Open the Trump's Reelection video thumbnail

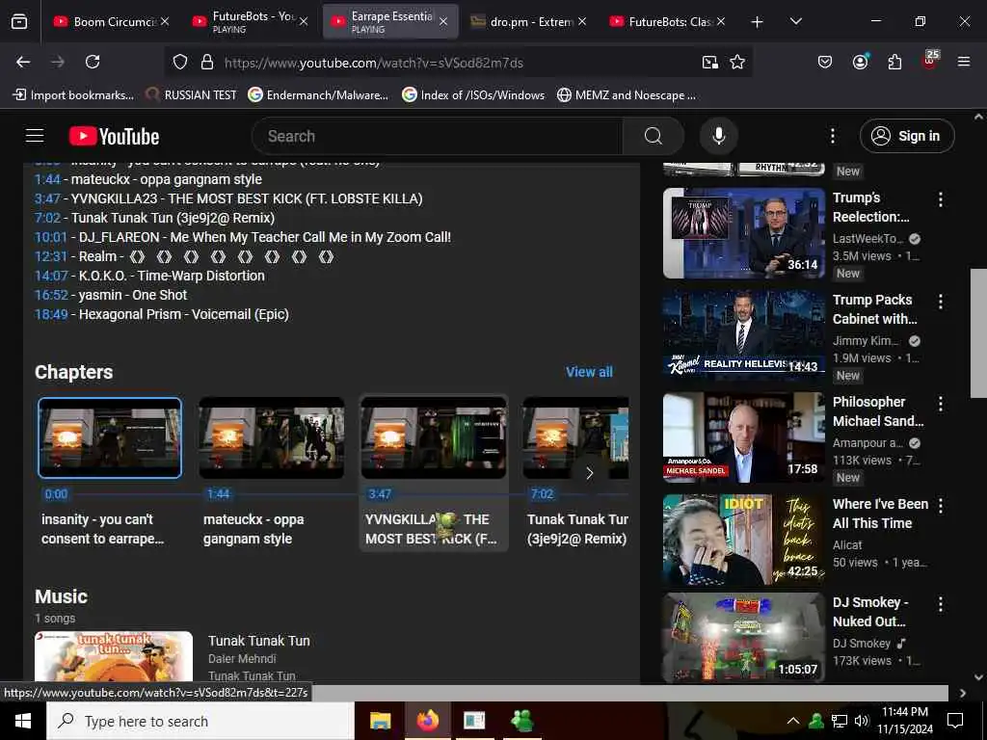[x=744, y=233]
